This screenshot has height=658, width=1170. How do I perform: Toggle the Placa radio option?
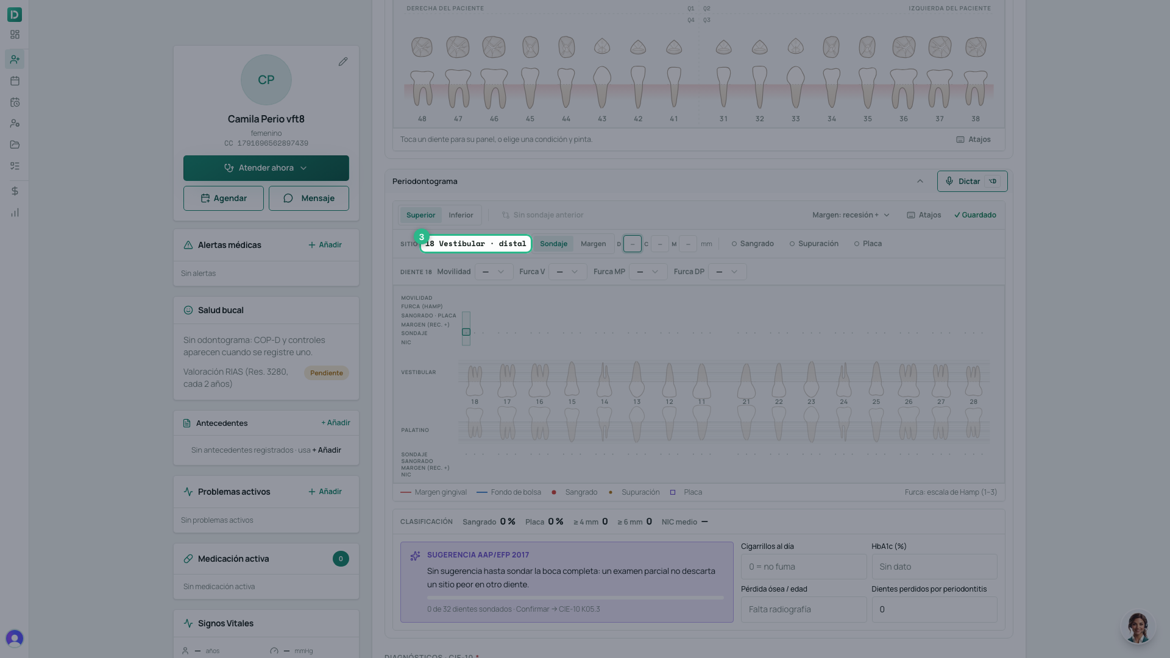pos(868,244)
